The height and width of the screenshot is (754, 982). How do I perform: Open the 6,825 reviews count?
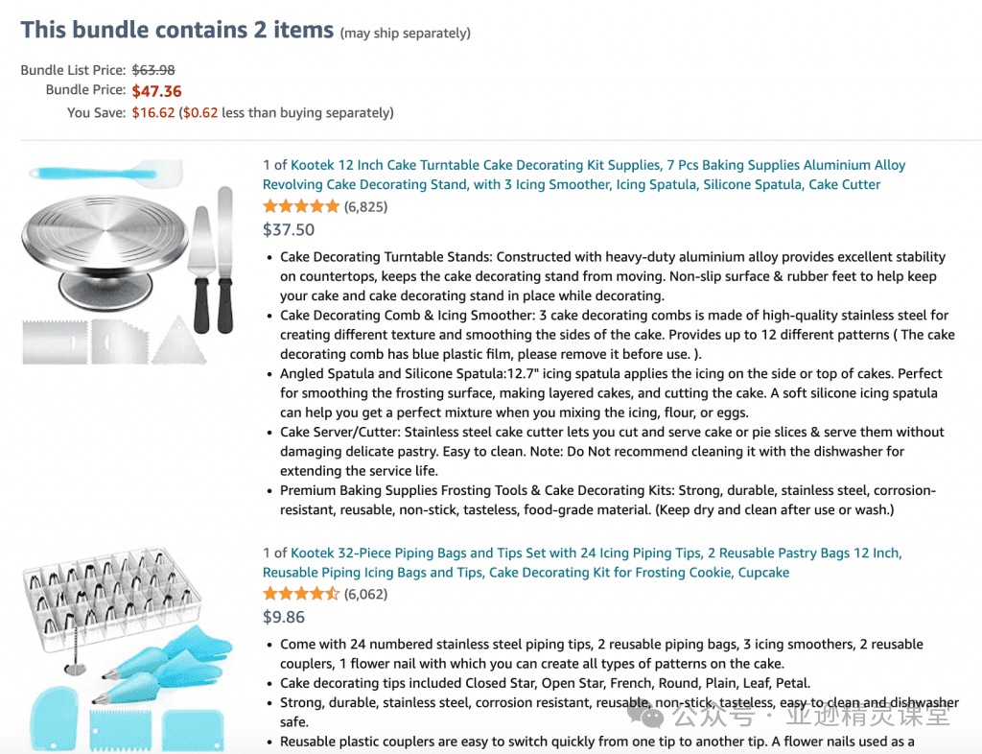pos(365,206)
